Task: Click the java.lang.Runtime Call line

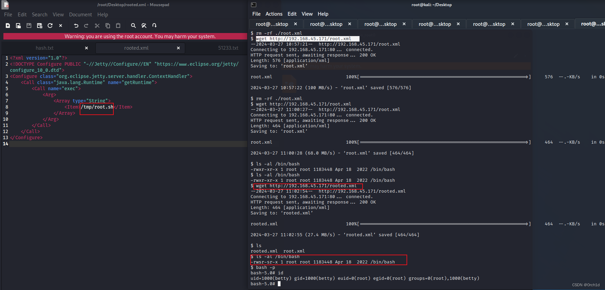Action: pos(89,82)
